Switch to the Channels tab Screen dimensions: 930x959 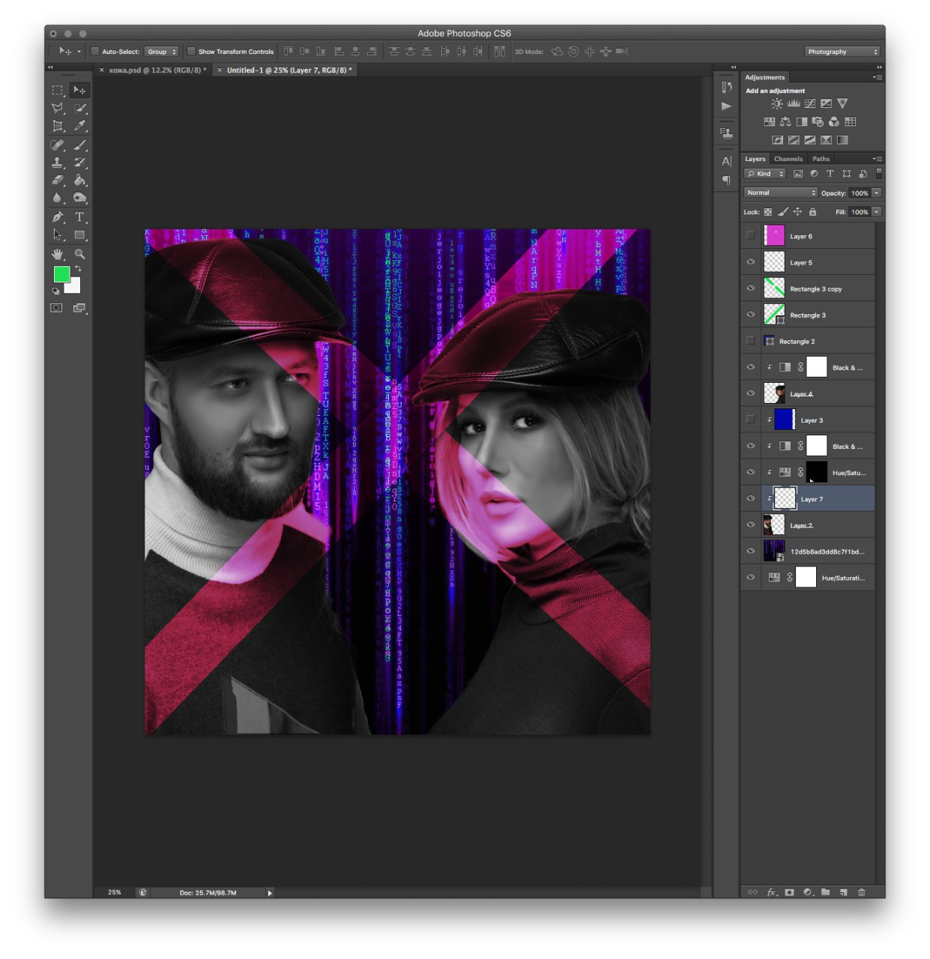point(788,159)
